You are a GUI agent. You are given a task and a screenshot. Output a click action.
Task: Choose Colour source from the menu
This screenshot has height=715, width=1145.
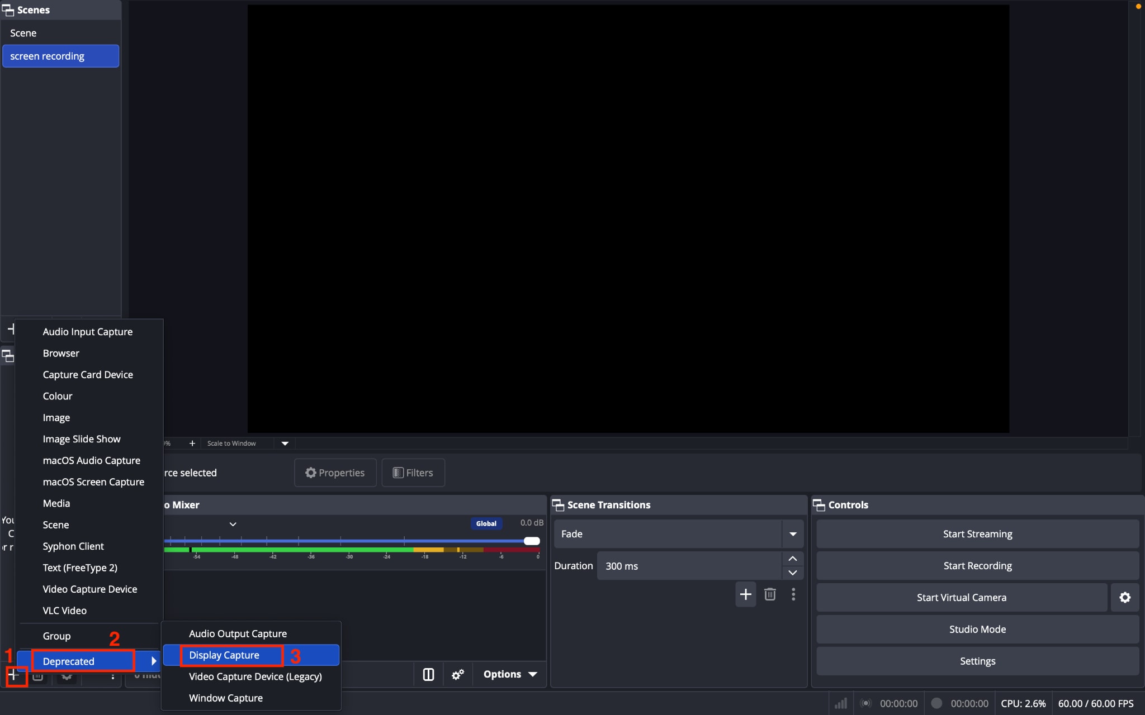pyautogui.click(x=58, y=397)
